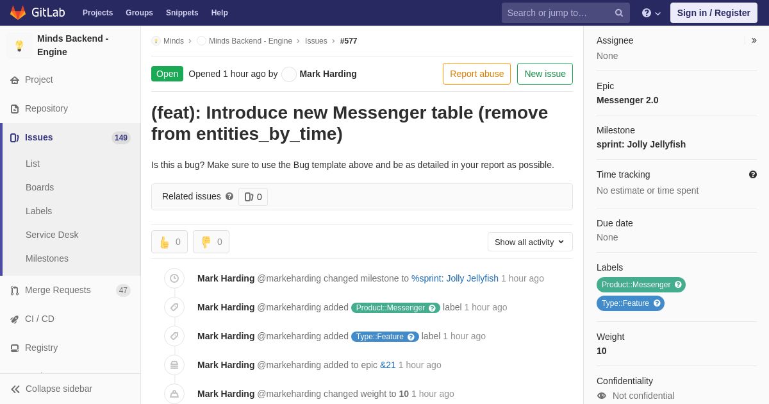Image resolution: width=769 pixels, height=404 pixels.
Task: Focus the Search or jump to field
Action: coord(566,13)
